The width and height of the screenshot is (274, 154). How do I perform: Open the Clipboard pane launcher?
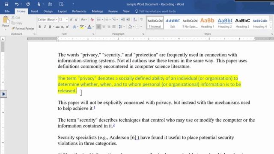click(x=35, y=34)
